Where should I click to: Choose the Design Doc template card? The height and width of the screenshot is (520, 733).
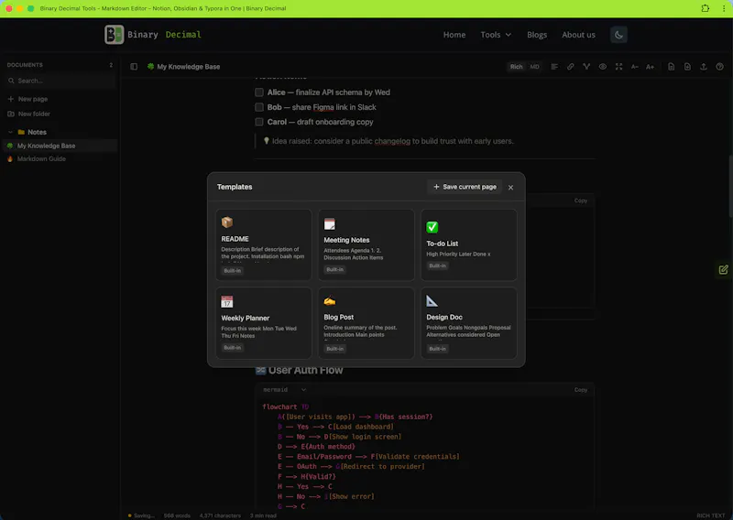(x=469, y=323)
